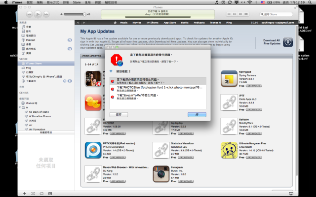Open the Podcasts store tab

(199, 23)
